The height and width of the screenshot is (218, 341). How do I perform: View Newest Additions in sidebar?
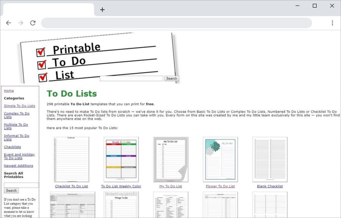pyautogui.click(x=18, y=166)
